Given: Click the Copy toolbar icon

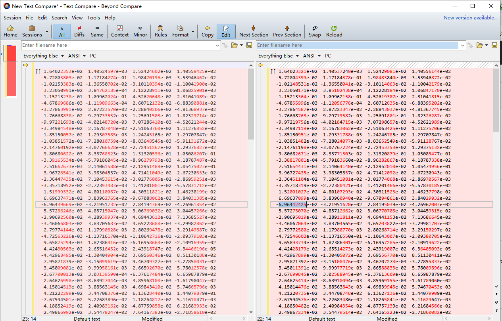Looking at the screenshot, I should click(x=207, y=31).
